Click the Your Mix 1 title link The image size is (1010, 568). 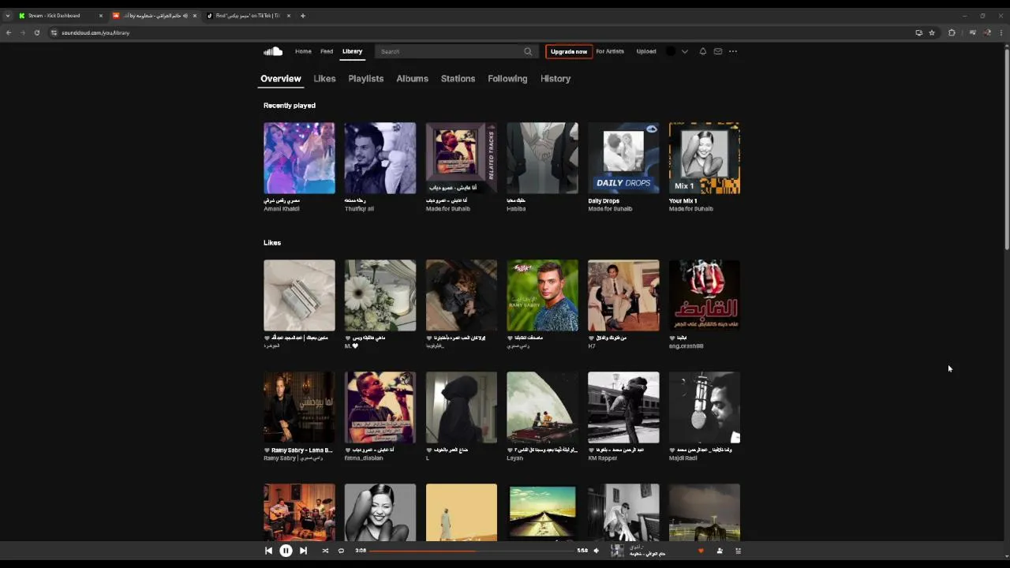tap(683, 200)
